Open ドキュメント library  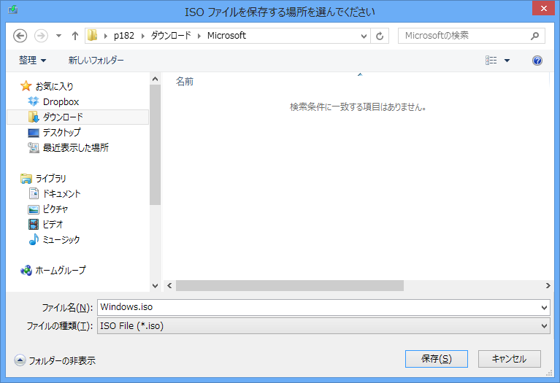(x=62, y=193)
